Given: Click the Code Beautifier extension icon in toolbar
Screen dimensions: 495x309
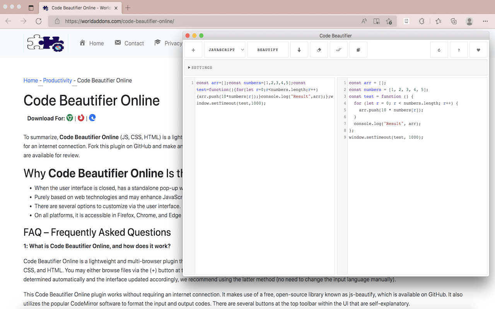Looking at the screenshot, I should [406, 21].
